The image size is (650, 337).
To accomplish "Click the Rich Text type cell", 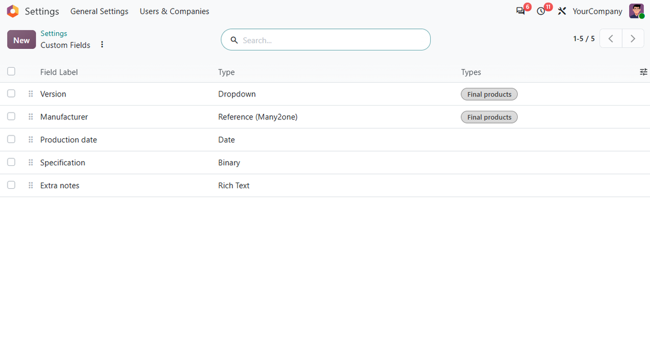I will click(x=234, y=185).
